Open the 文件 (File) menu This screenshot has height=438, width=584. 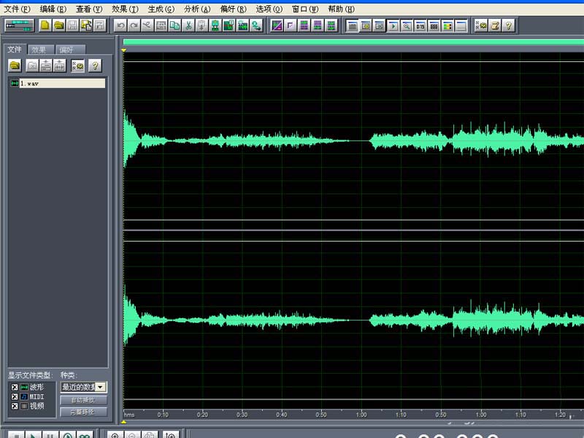click(17, 9)
